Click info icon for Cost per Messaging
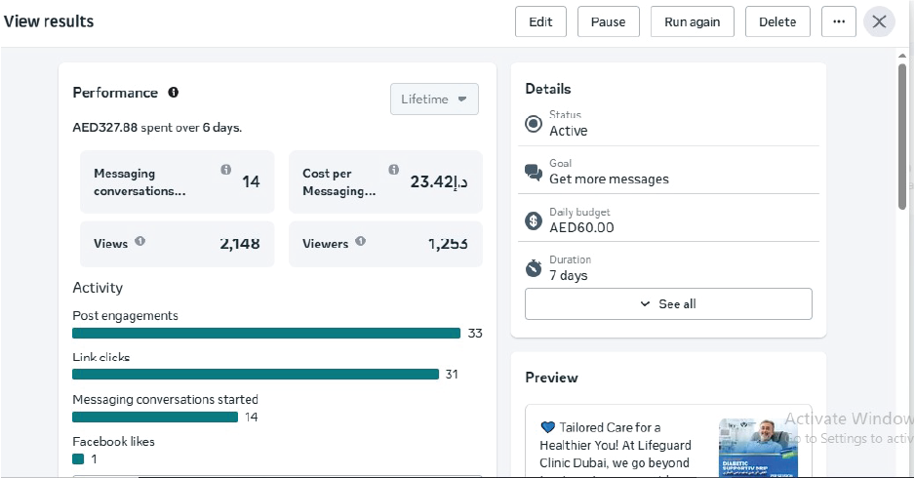The width and height of the screenshot is (915, 478). 393,170
